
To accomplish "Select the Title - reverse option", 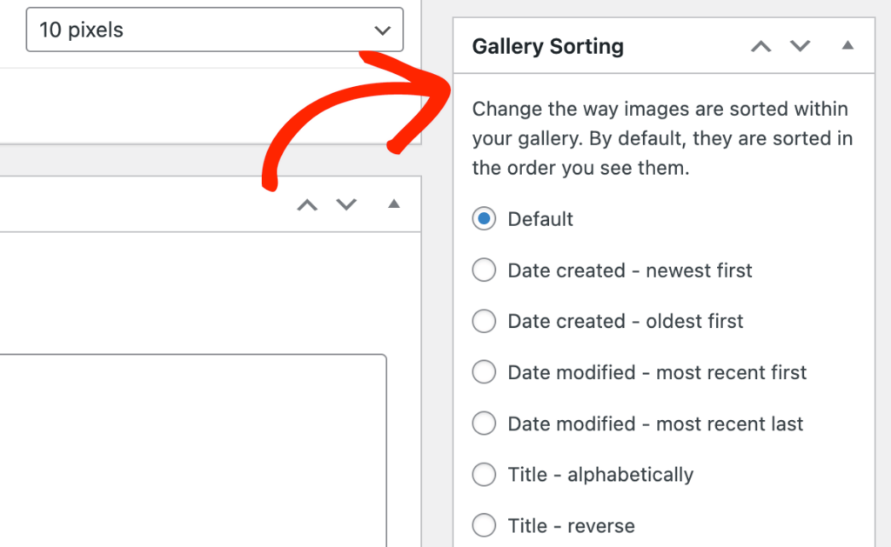I will pyautogui.click(x=484, y=526).
